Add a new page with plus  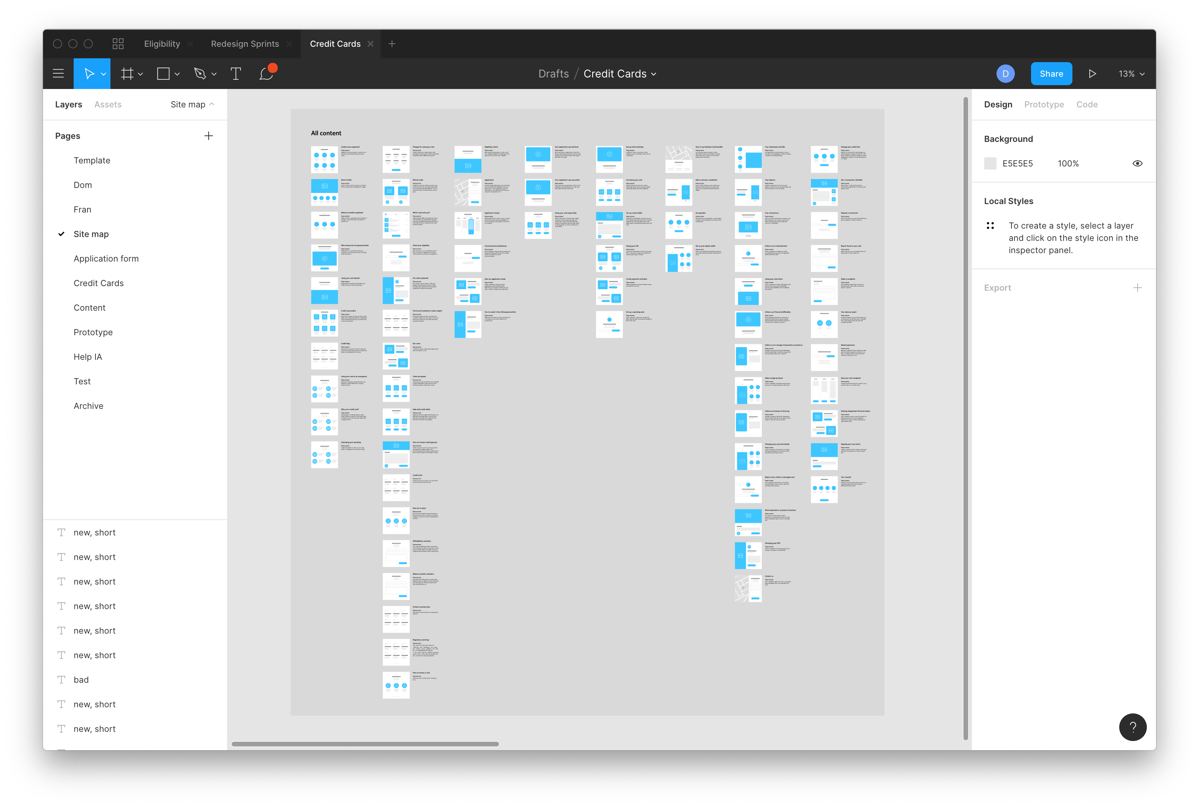[x=208, y=136]
